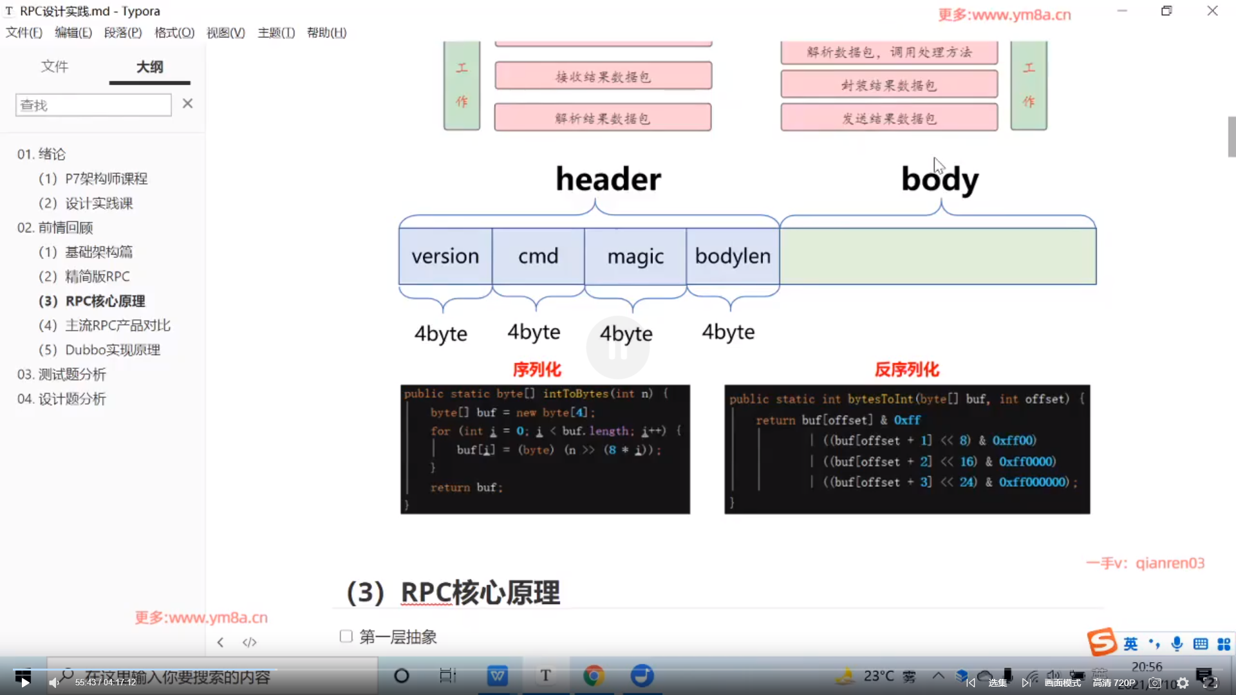Open the 画面模式 display mode option
This screenshot has height=695, width=1236.
tap(1063, 683)
